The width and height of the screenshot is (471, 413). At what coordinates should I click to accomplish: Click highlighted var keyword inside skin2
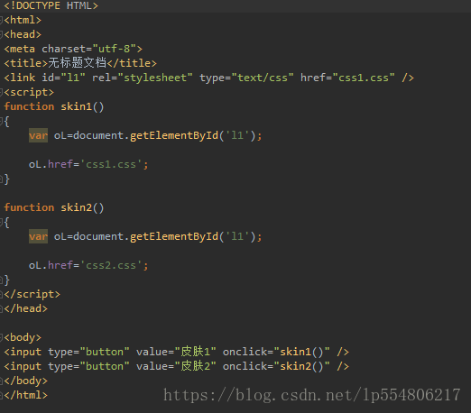click(38, 236)
